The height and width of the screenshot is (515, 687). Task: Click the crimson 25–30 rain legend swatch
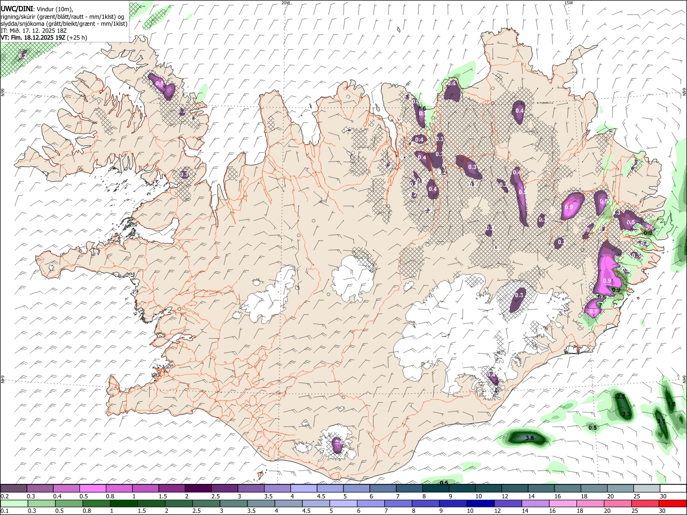tap(646, 503)
